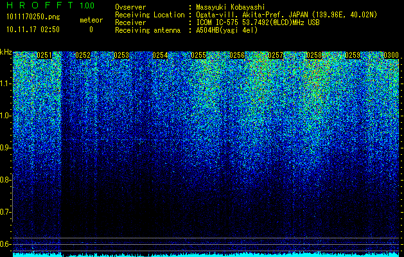Click the kHz axis unit label

click(x=6, y=52)
